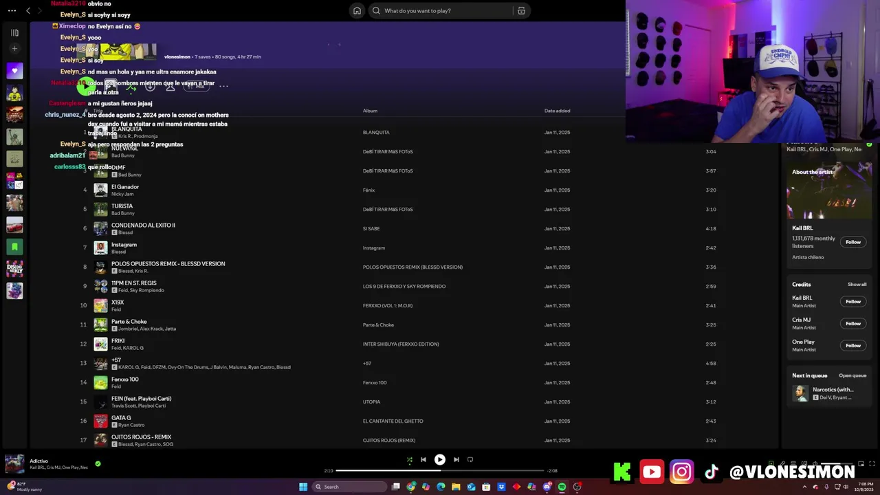The width and height of the screenshot is (880, 495).
Task: Open the Browse icon in the search bar
Action: [x=521, y=10]
